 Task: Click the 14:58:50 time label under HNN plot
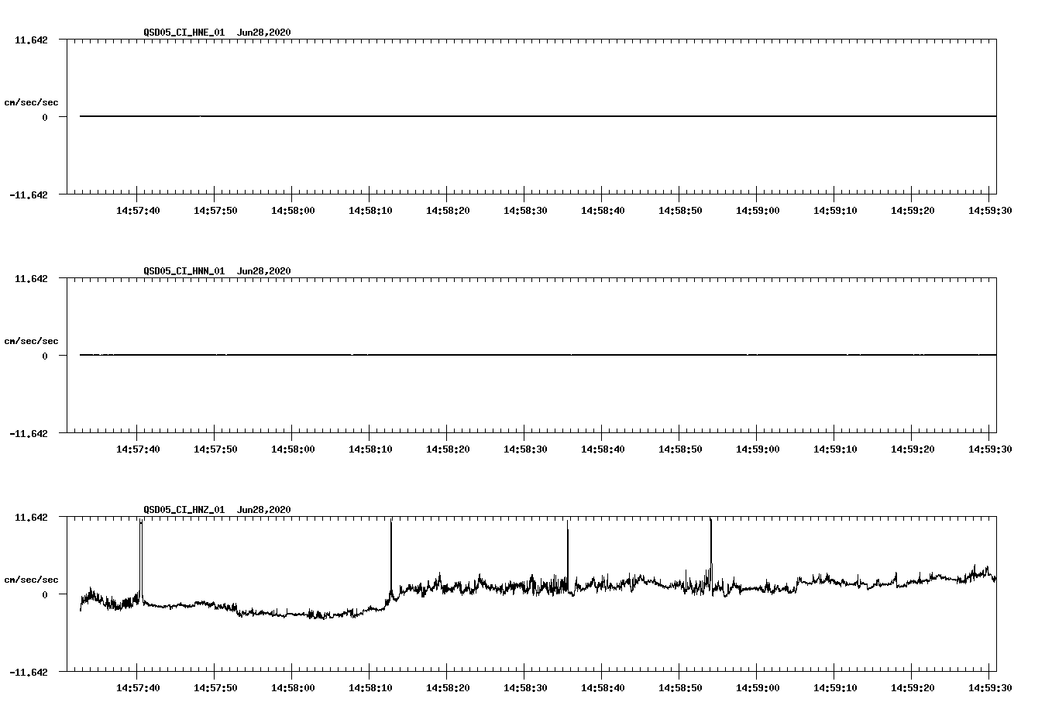point(680,449)
